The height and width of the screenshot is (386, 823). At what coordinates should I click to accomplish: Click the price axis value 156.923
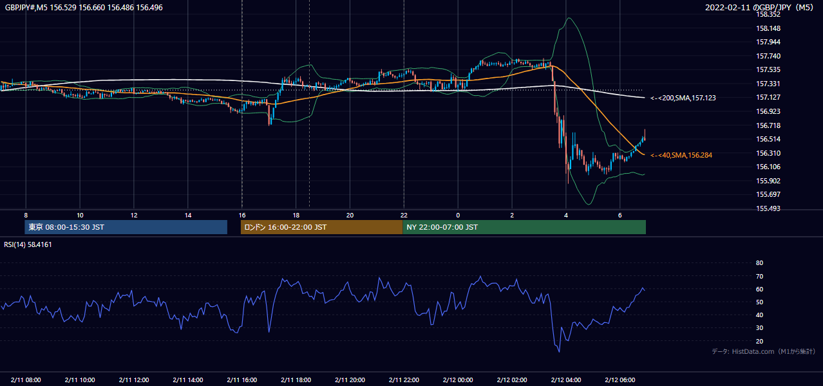[x=768, y=111]
